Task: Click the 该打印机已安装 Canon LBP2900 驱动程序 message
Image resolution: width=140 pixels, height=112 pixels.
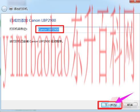Action: [x=36, y=41]
